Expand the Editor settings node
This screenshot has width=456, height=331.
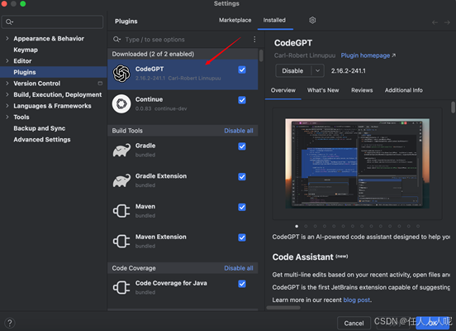pos(7,61)
